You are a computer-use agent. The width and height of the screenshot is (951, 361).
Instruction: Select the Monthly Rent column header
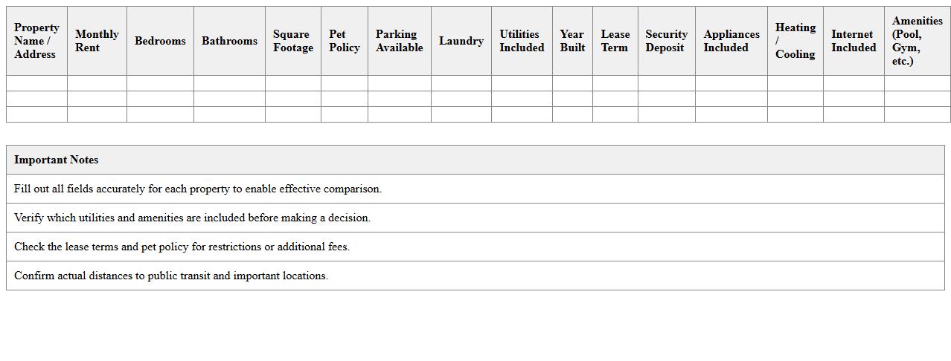97,41
